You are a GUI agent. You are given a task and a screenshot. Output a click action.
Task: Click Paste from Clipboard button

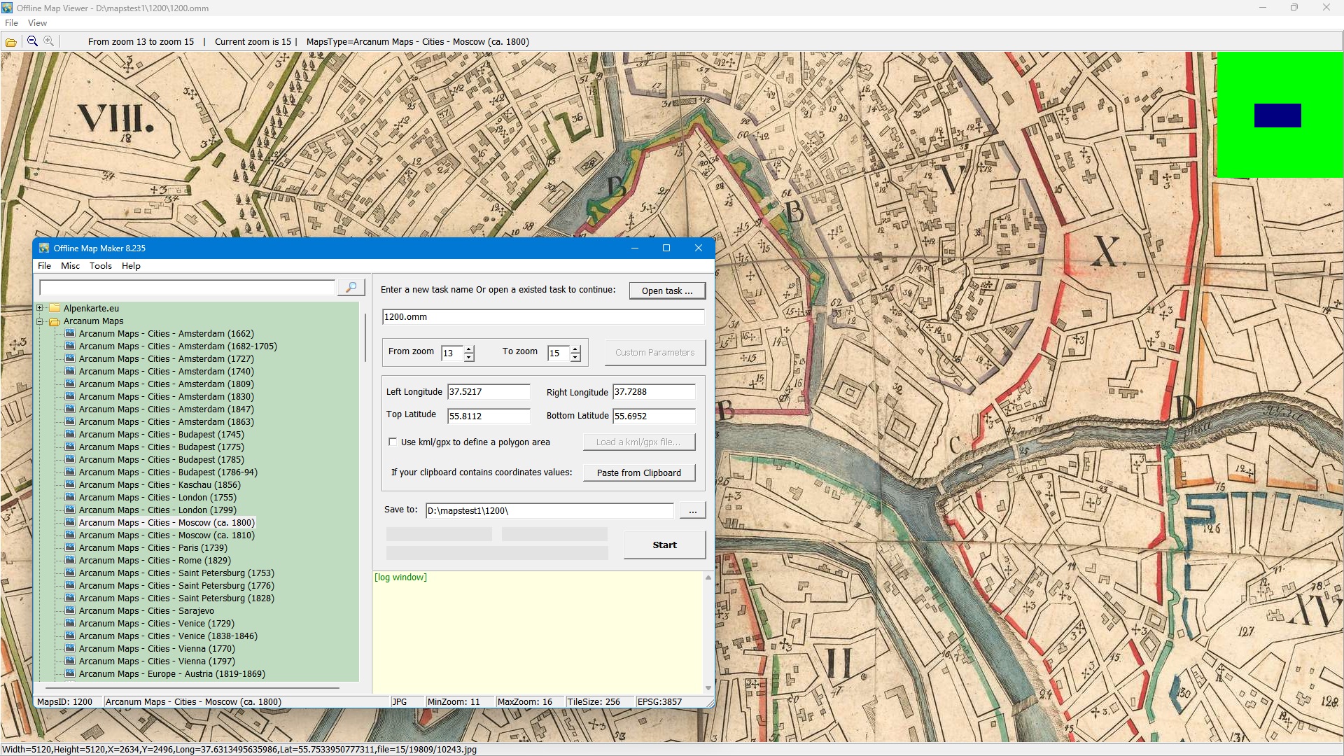click(x=639, y=473)
